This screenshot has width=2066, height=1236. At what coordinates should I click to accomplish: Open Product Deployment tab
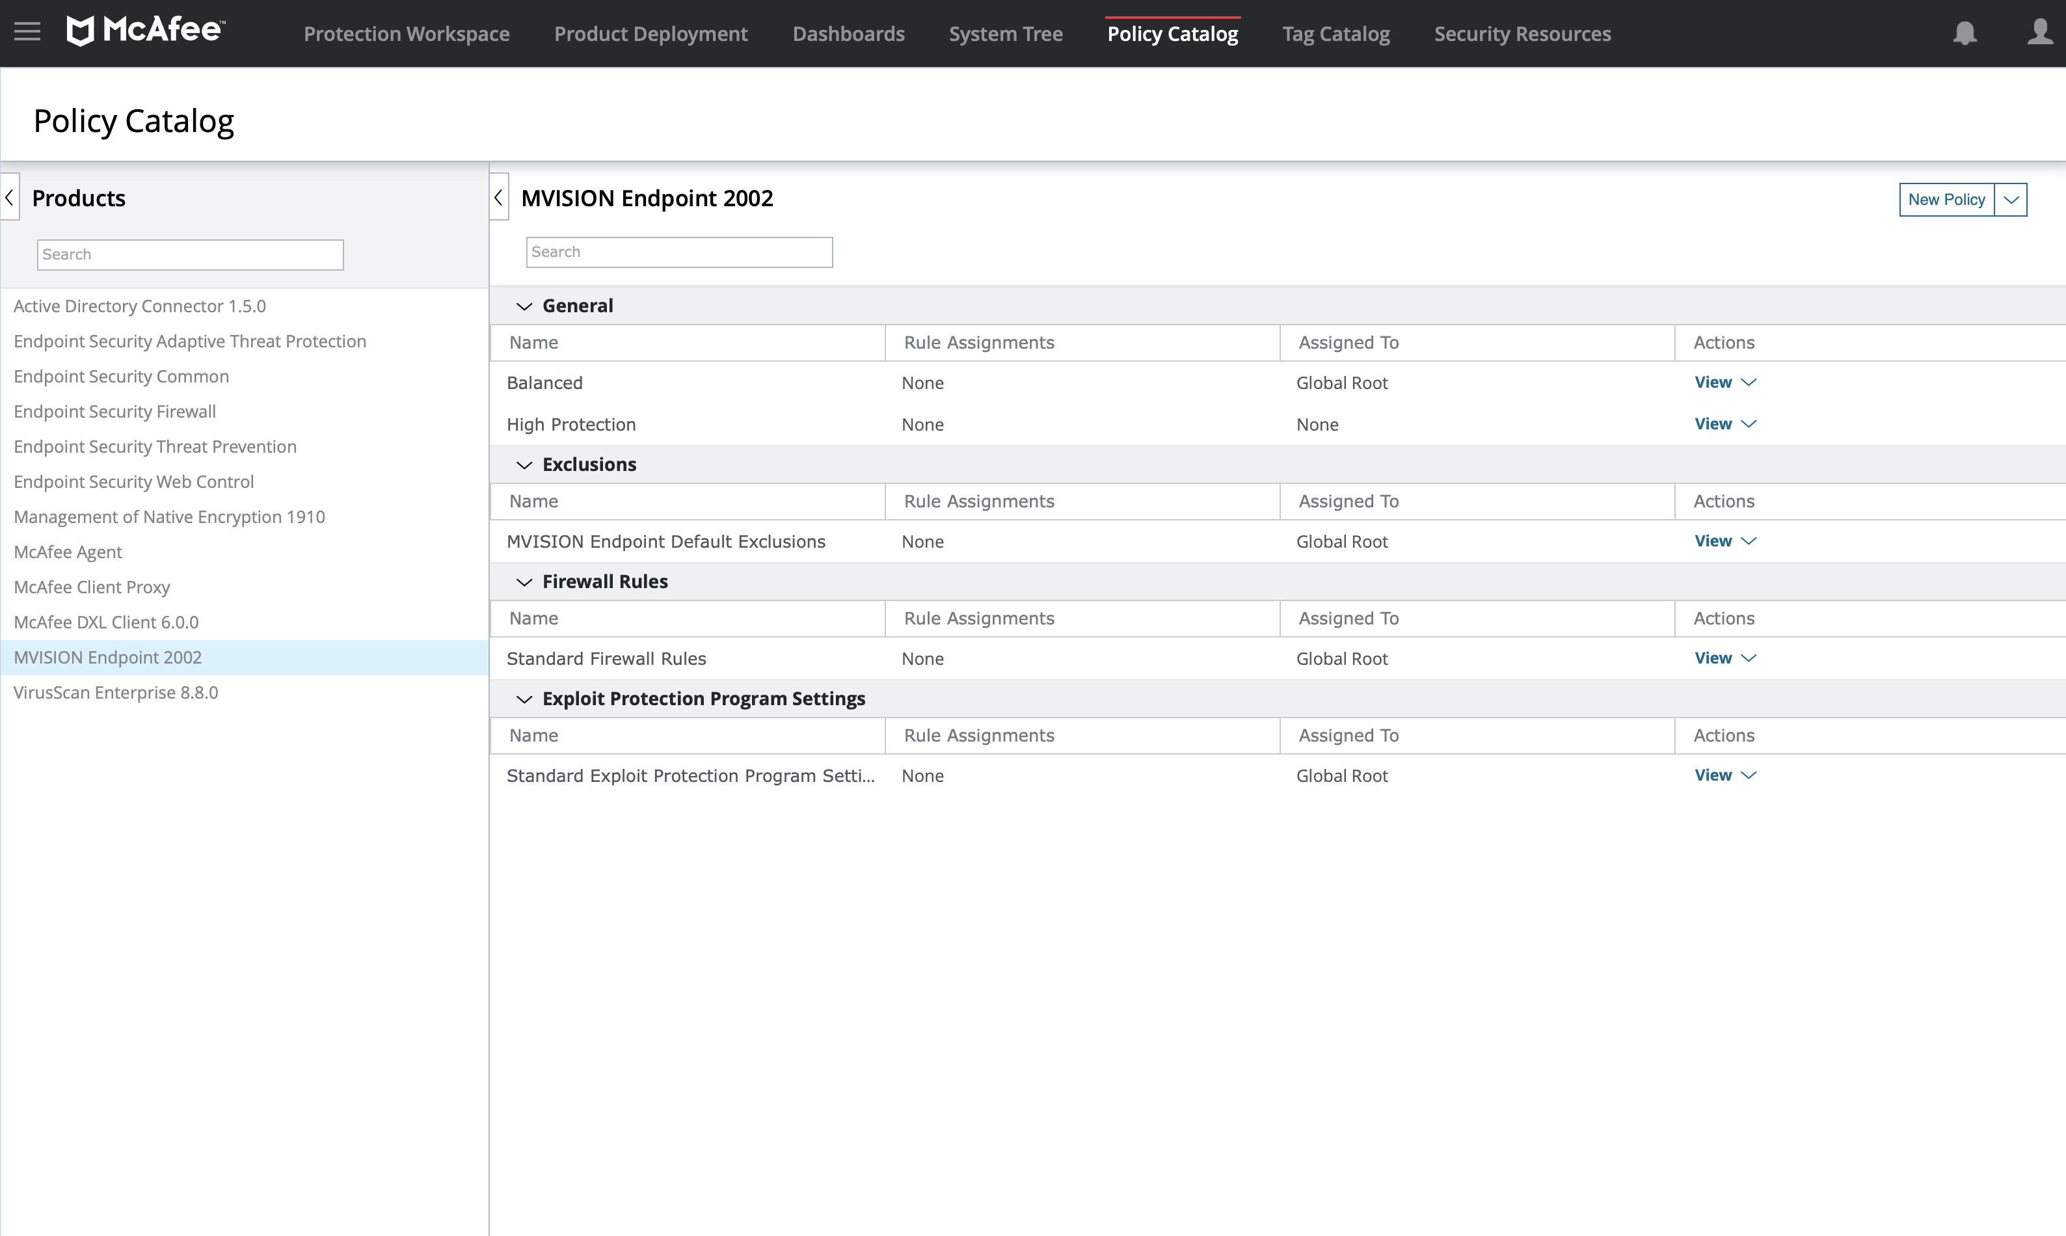point(651,34)
